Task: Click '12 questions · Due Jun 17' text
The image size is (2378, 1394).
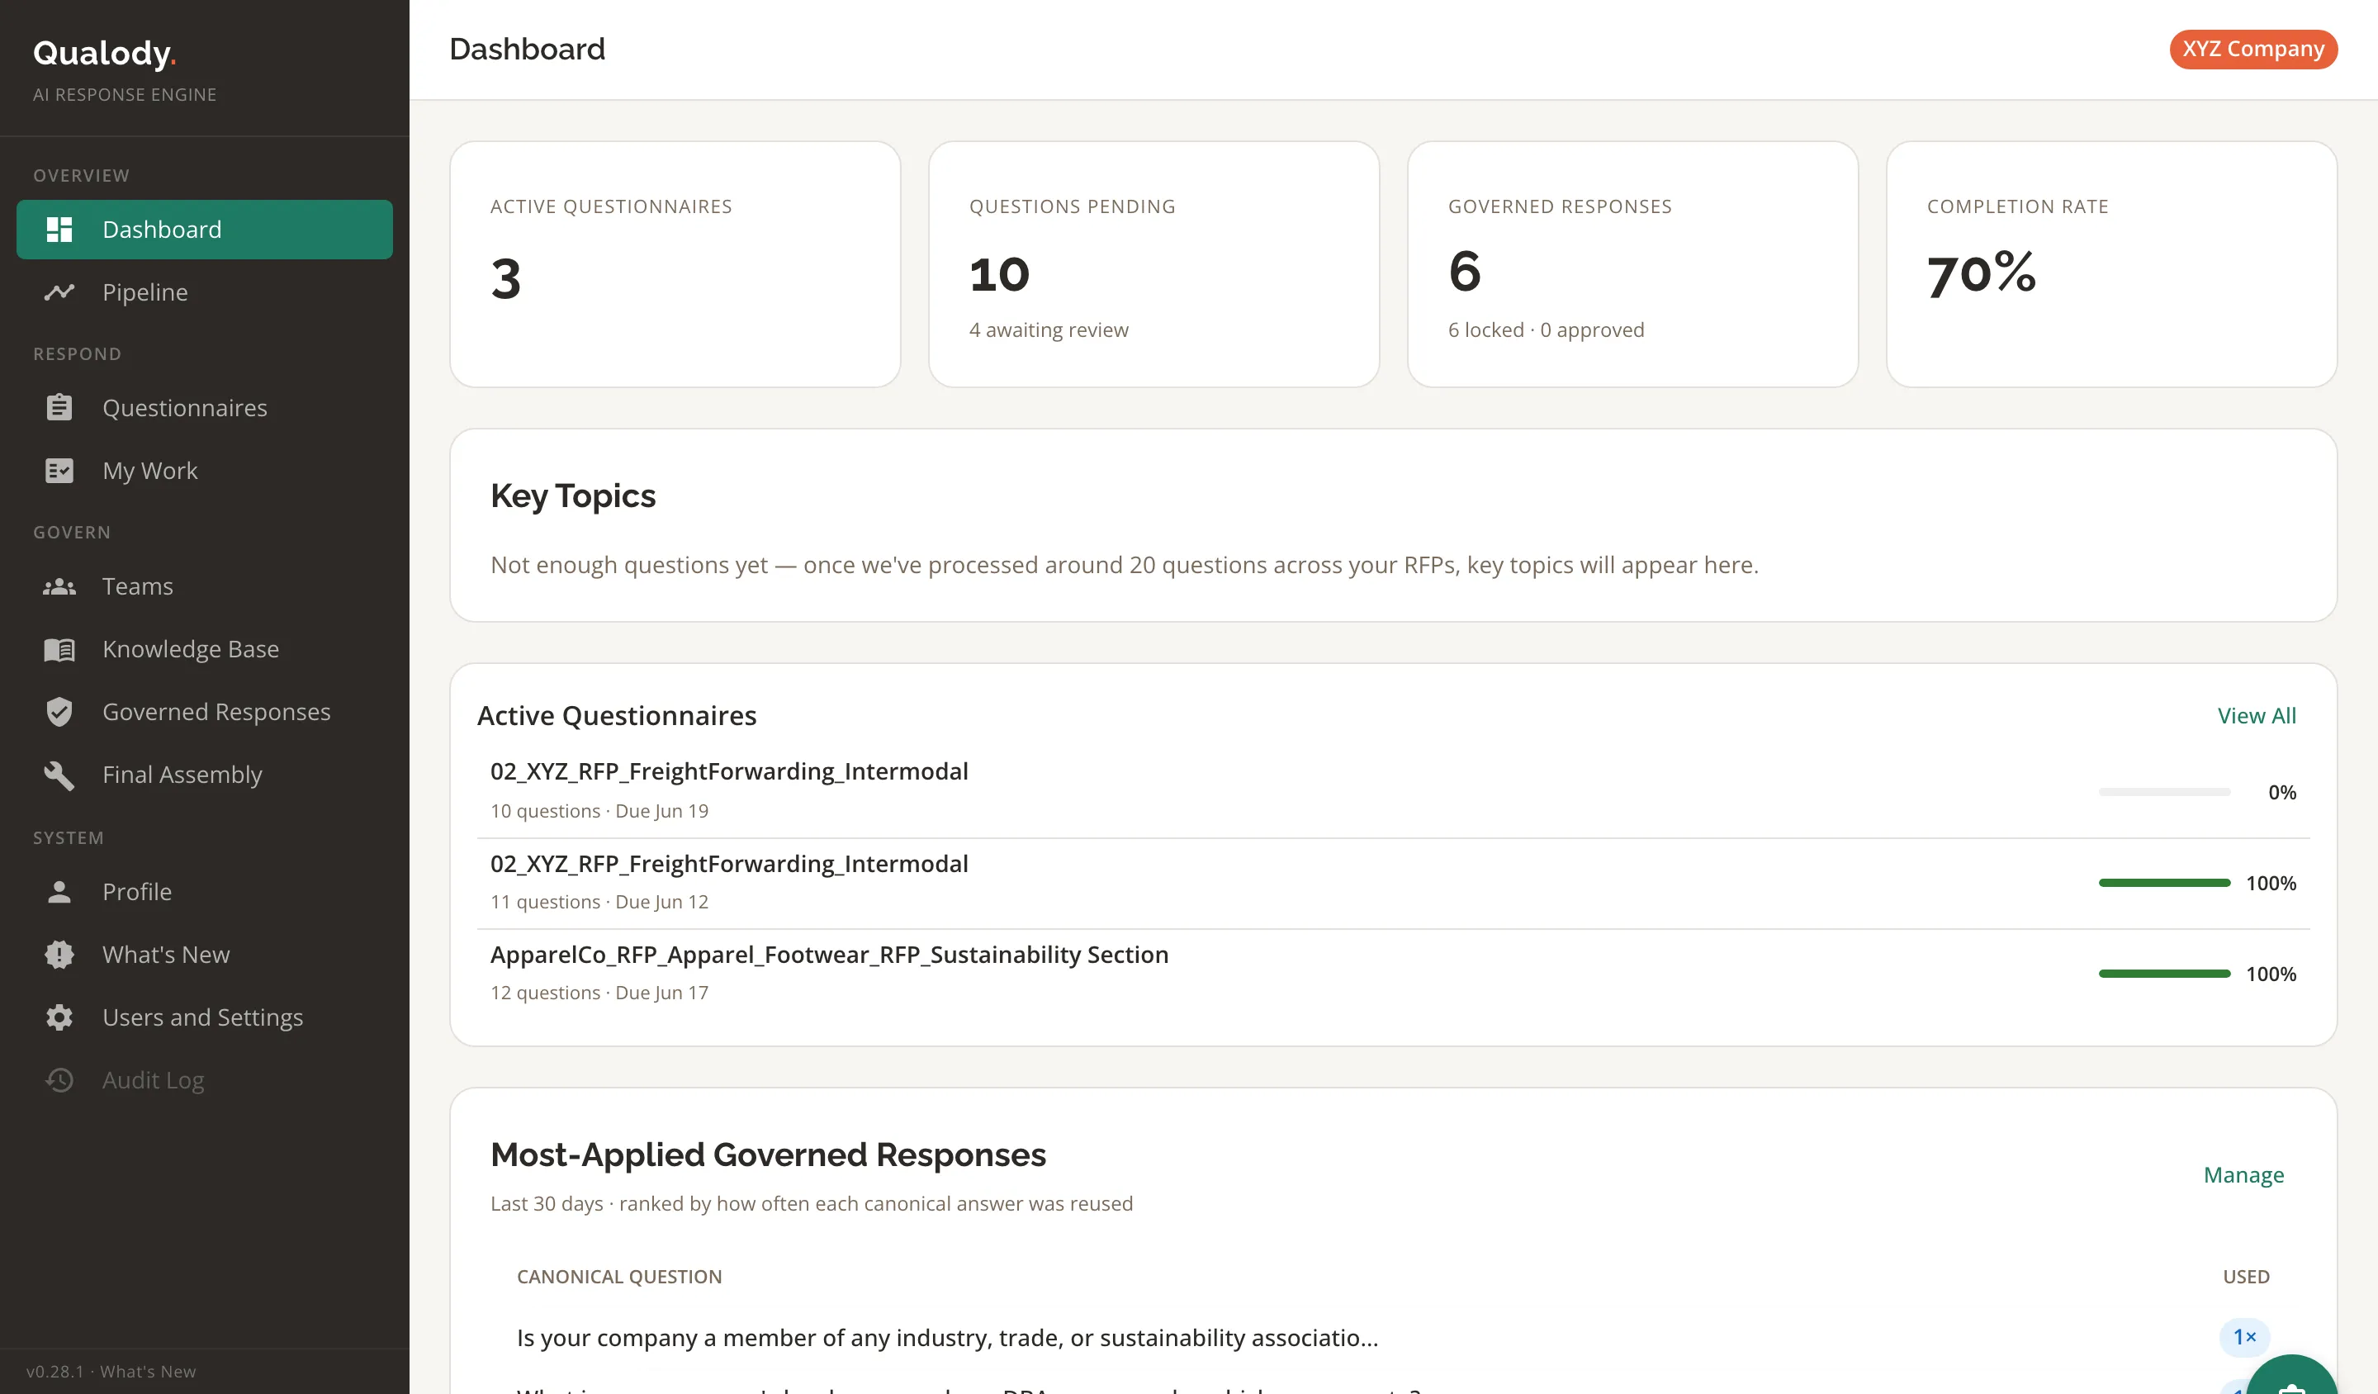Action: click(x=599, y=993)
